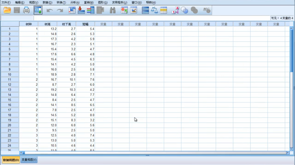The height and width of the screenshot is (165, 295).
Task: Select the 数据视图(D) tab
Action: click(11, 160)
